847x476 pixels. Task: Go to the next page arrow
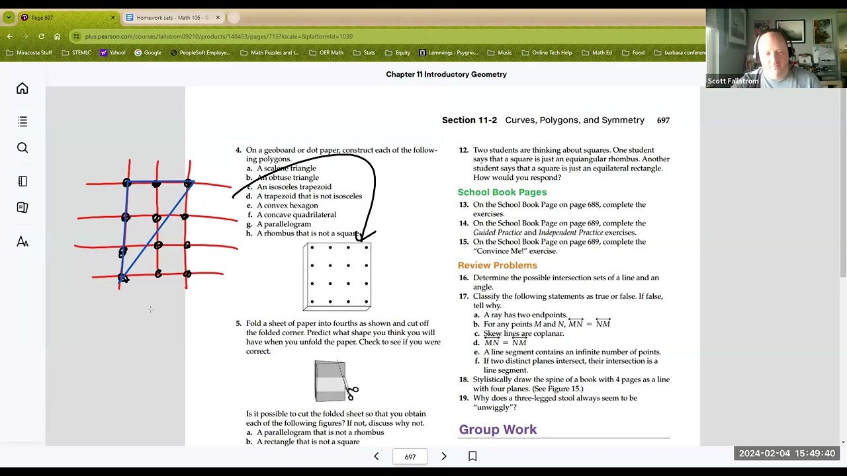pos(444,456)
